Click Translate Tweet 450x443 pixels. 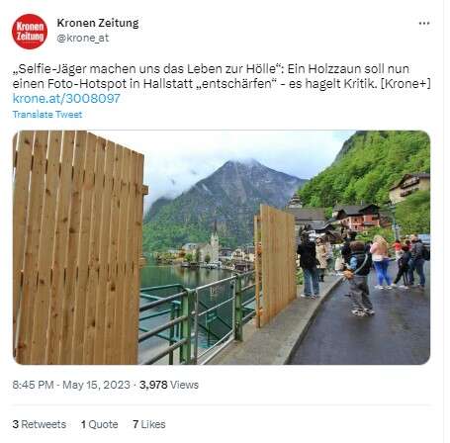tap(47, 115)
